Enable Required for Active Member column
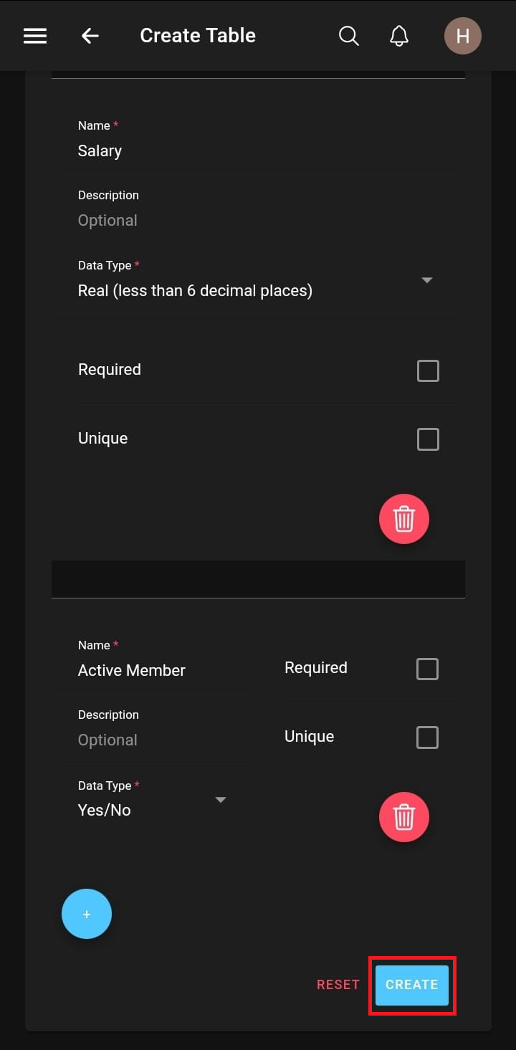This screenshot has width=516, height=1050. [427, 669]
